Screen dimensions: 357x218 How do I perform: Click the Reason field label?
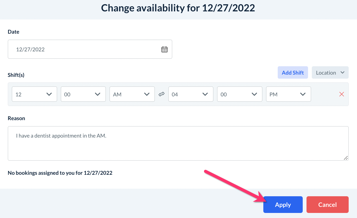(x=16, y=118)
